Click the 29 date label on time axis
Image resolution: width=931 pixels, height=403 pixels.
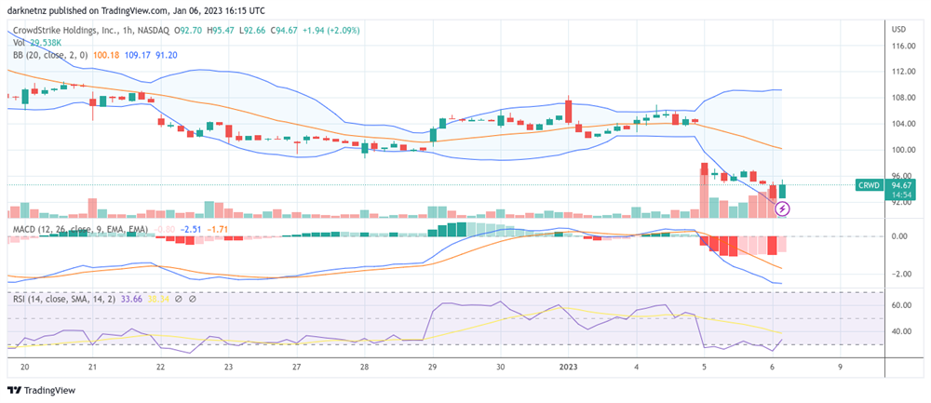point(432,368)
